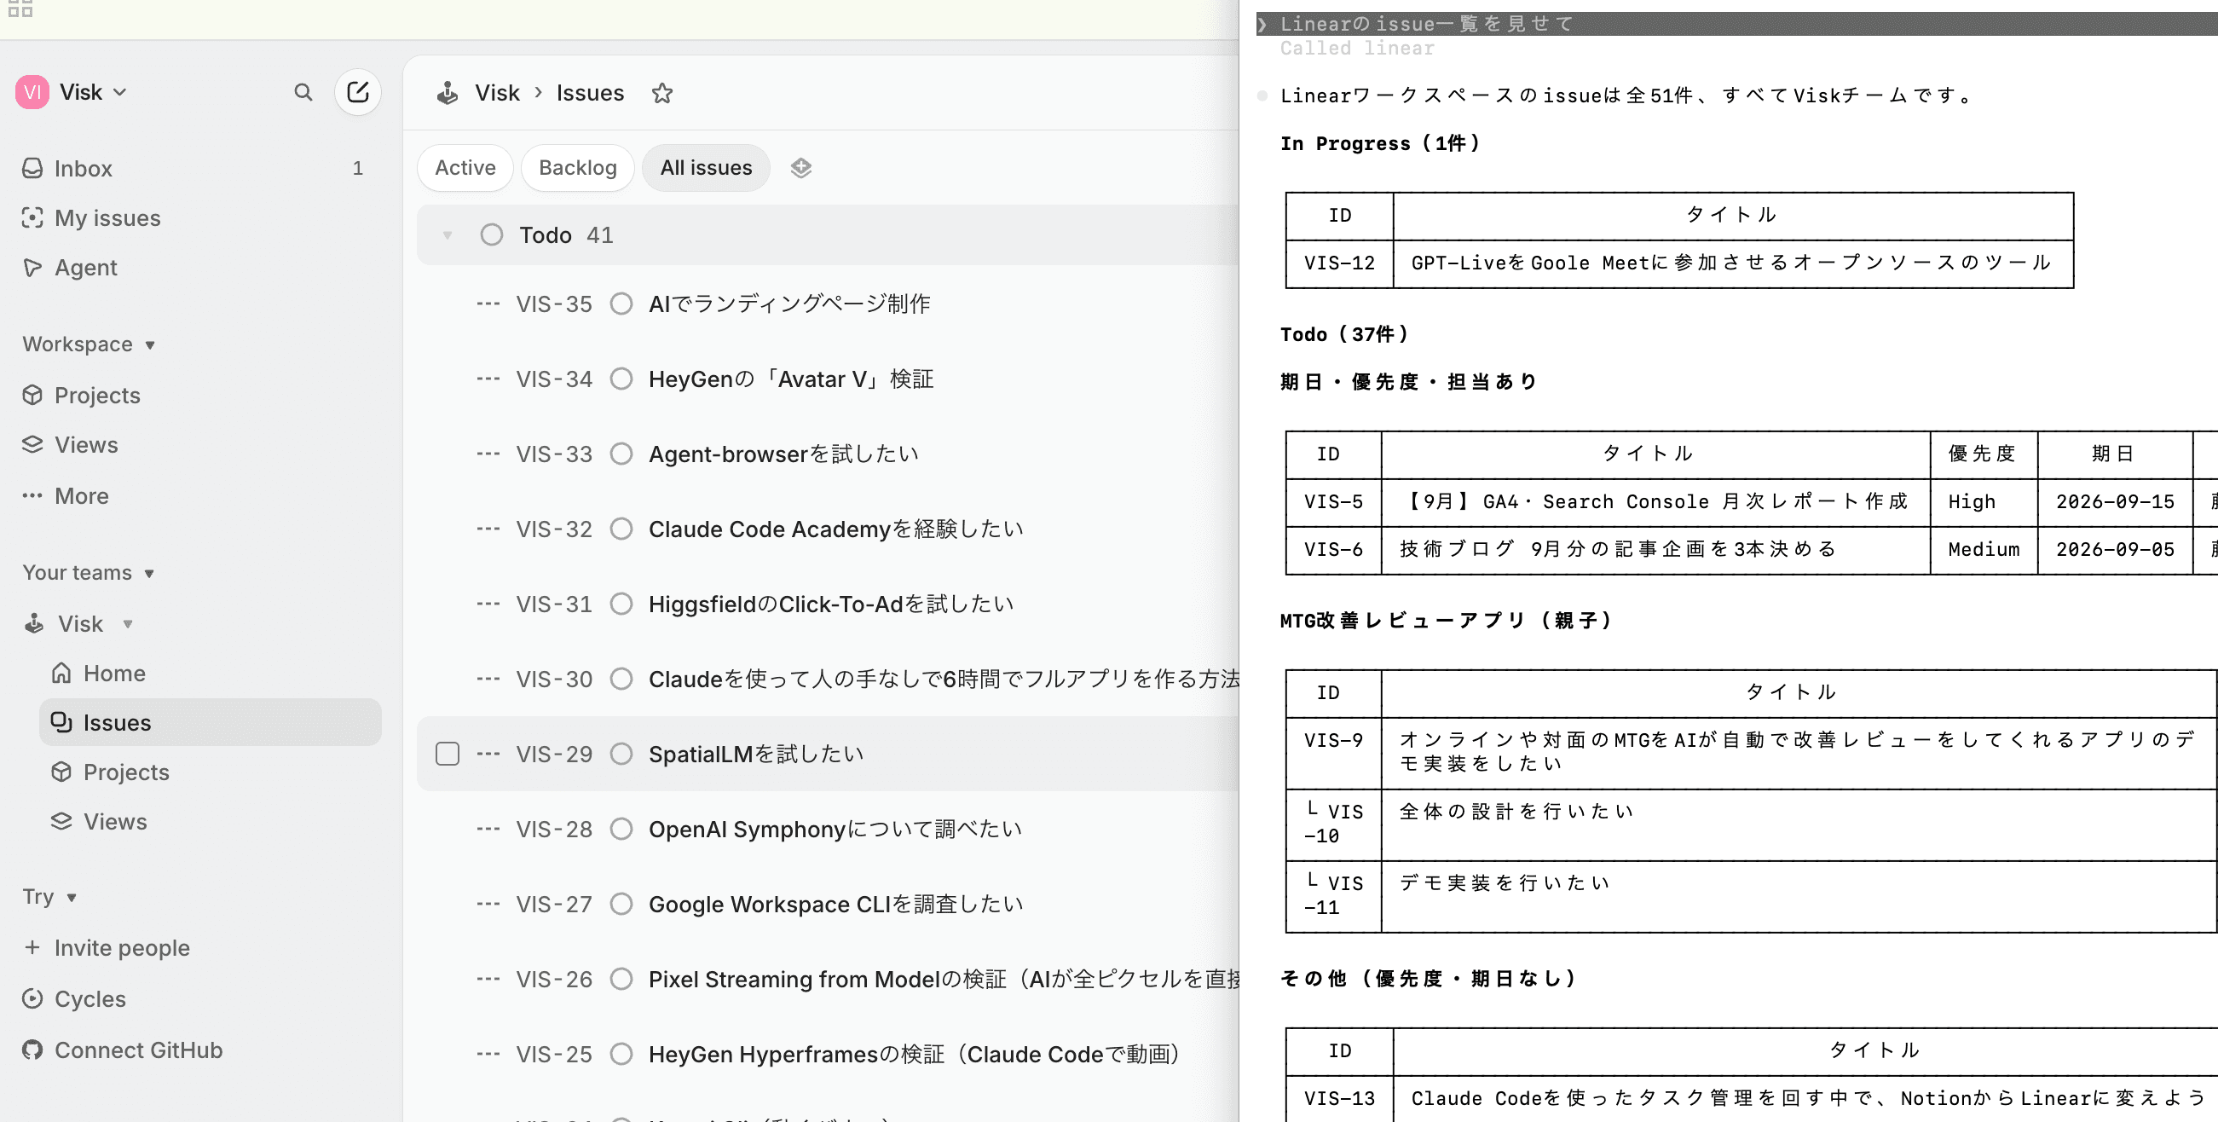This screenshot has width=2218, height=1122.
Task: Click the GitHub logo icon
Action: click(x=32, y=1050)
